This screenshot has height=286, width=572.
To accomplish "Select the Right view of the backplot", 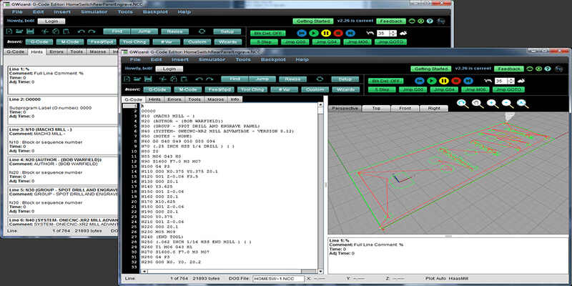I will click(x=434, y=107).
